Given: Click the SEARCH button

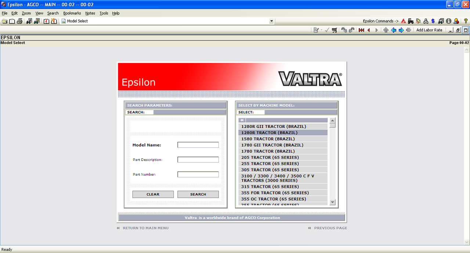Looking at the screenshot, I should tap(198, 194).
